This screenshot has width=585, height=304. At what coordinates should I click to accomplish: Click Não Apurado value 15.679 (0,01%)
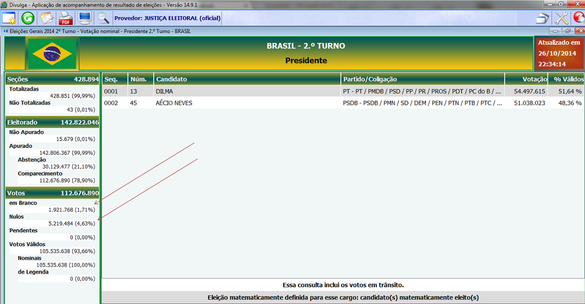point(75,139)
